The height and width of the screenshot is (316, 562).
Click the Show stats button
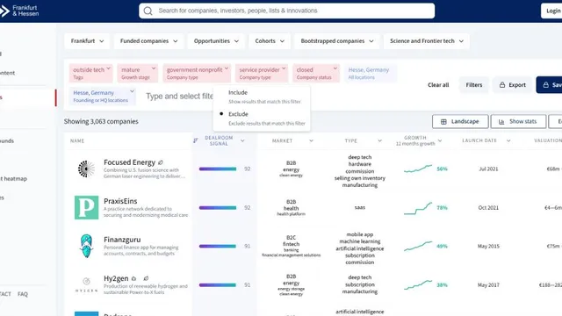coord(518,121)
